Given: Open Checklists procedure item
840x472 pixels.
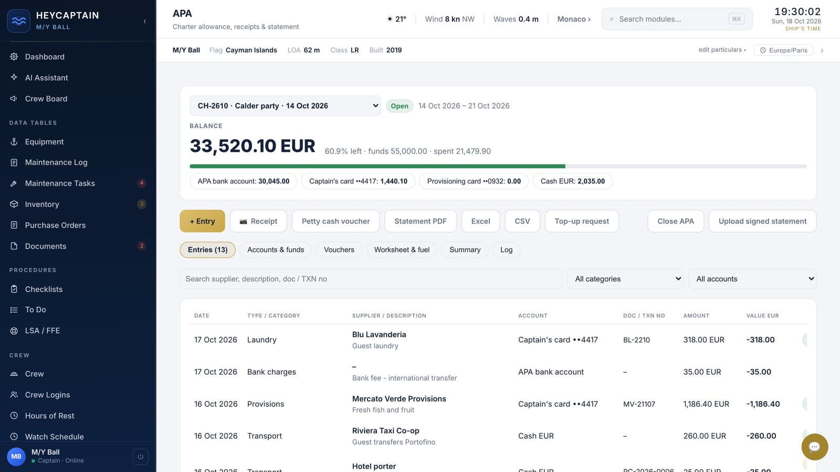Looking at the screenshot, I should point(78,289).
